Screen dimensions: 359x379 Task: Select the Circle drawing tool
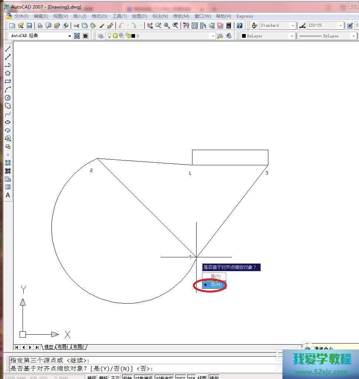click(8, 98)
